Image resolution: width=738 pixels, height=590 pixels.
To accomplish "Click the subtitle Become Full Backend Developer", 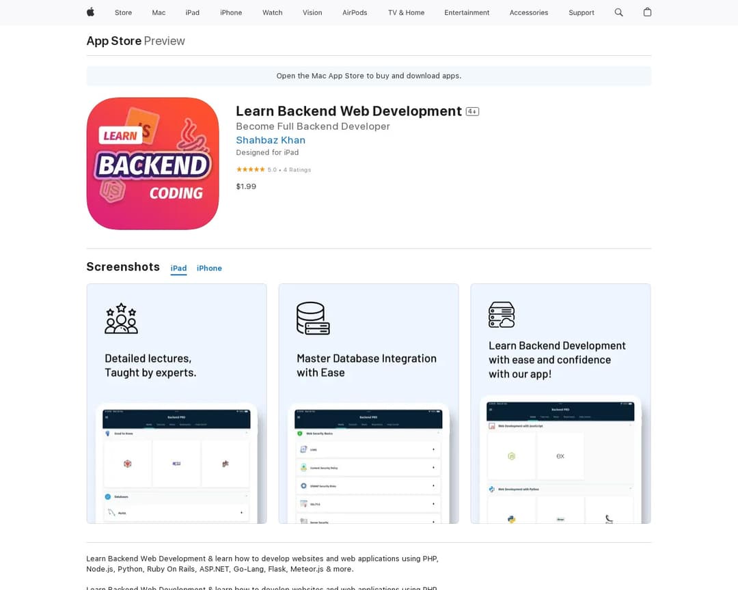I will click(x=313, y=126).
